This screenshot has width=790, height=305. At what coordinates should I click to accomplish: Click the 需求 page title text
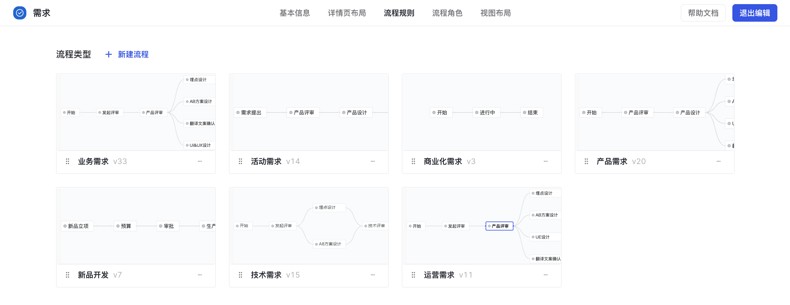click(x=41, y=13)
